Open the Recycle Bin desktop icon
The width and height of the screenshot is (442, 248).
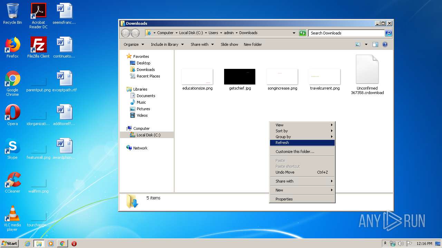12,14
